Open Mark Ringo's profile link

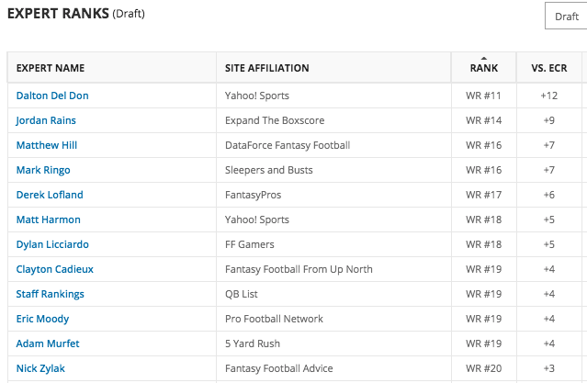[x=43, y=170]
